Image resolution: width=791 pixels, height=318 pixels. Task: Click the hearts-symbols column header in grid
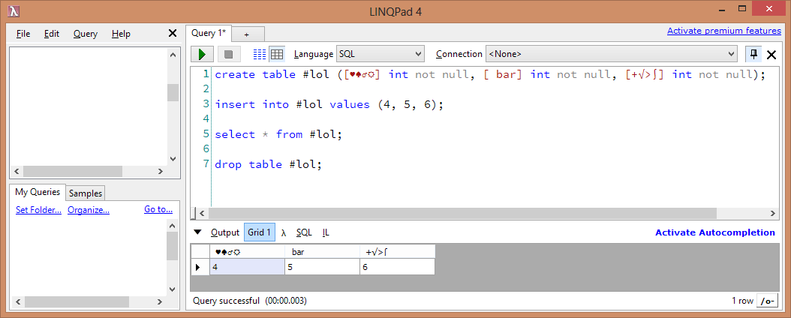click(247, 251)
